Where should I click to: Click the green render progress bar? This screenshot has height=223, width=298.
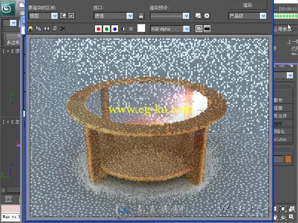pos(286,16)
